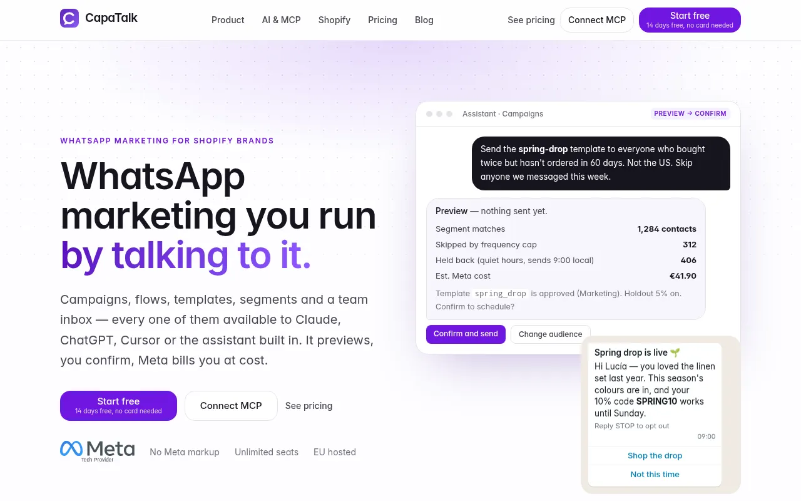The image size is (801, 501).
Task: Click the header Connect MCP button
Action: (x=597, y=20)
